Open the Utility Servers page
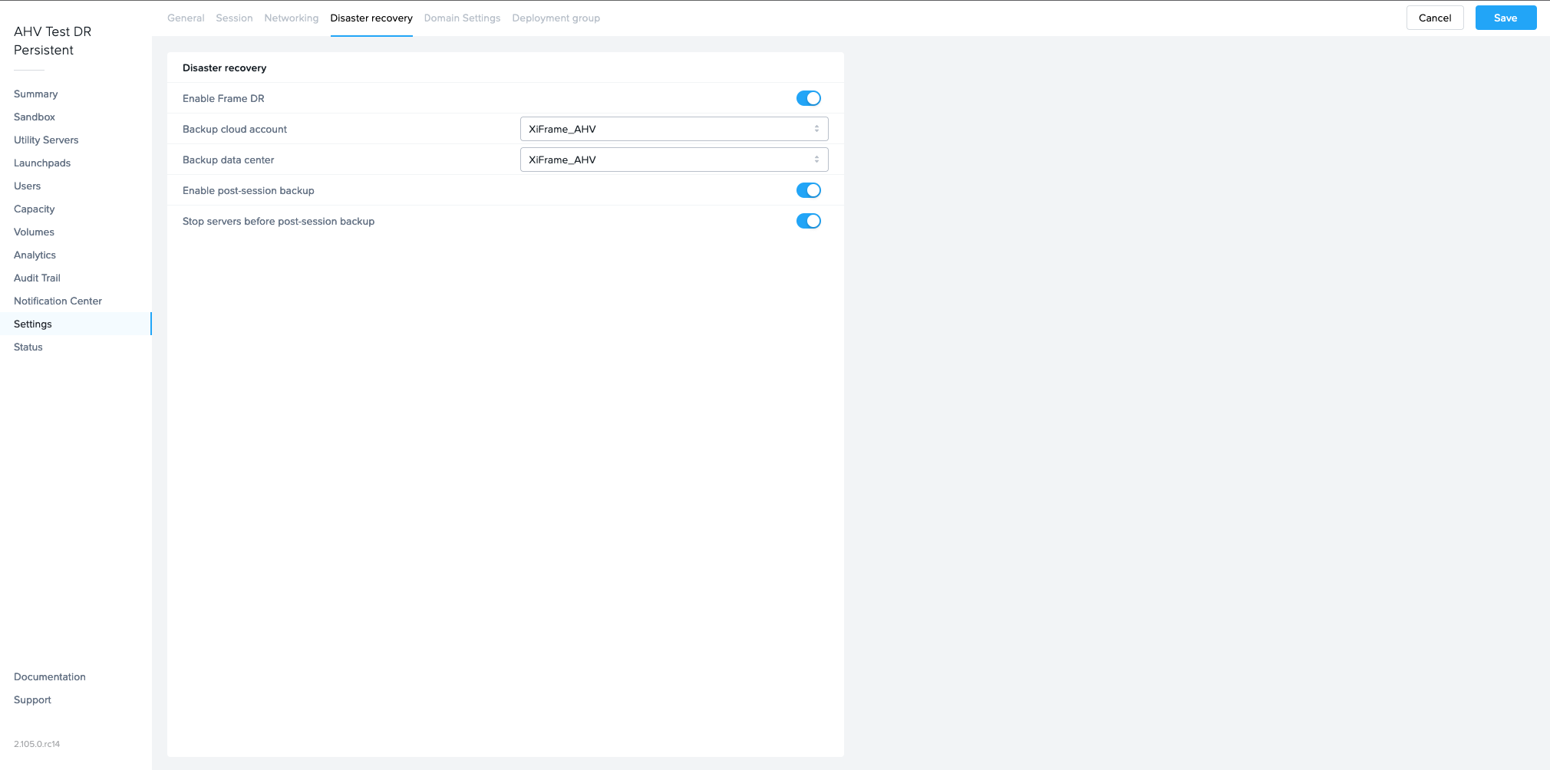The height and width of the screenshot is (770, 1550). (x=46, y=140)
